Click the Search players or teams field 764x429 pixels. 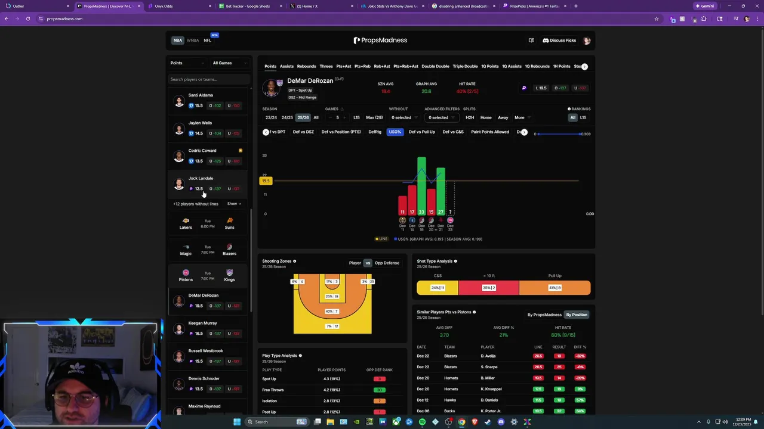[209, 79]
